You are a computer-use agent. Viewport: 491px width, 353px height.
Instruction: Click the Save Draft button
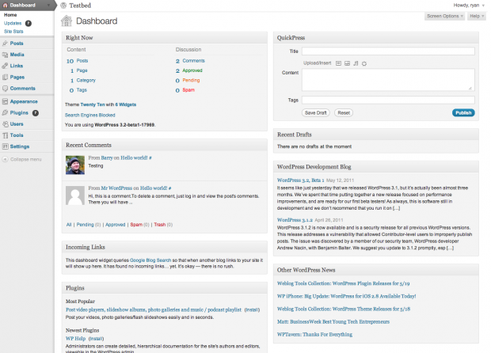(316, 113)
